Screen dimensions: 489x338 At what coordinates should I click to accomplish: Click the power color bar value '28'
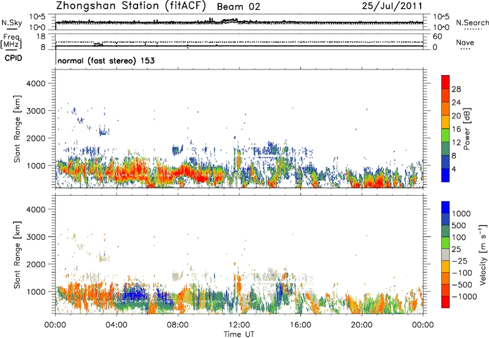coord(456,89)
